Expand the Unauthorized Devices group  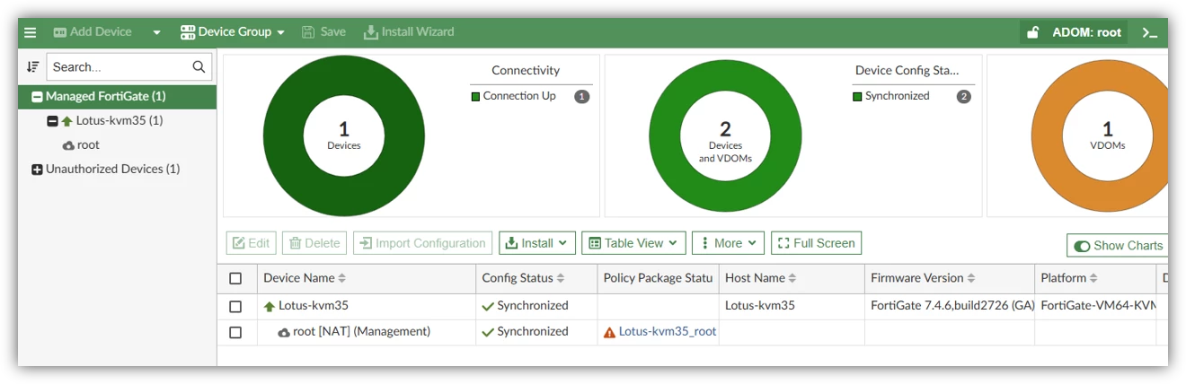click(x=37, y=170)
